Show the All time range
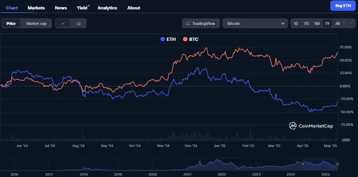Image resolution: width=358 pixels, height=177 pixels. (338, 23)
